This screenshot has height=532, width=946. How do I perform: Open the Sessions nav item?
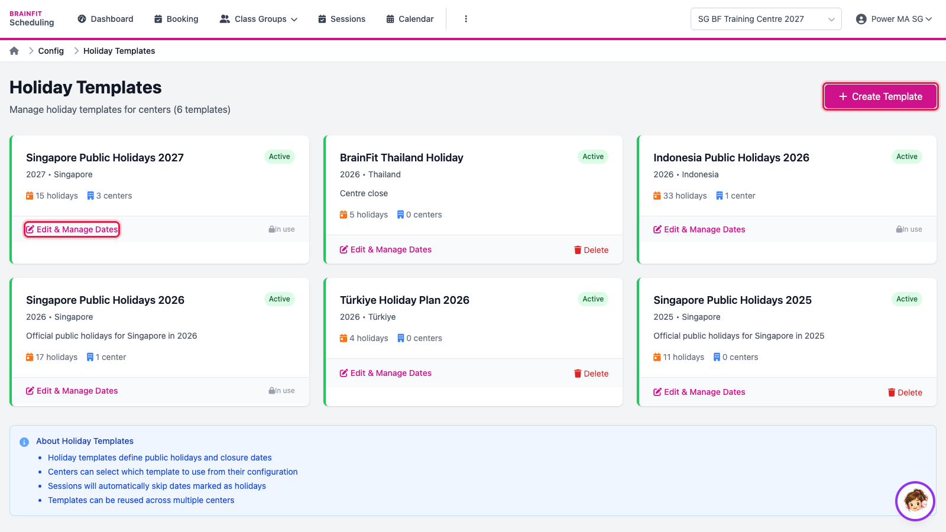click(342, 19)
